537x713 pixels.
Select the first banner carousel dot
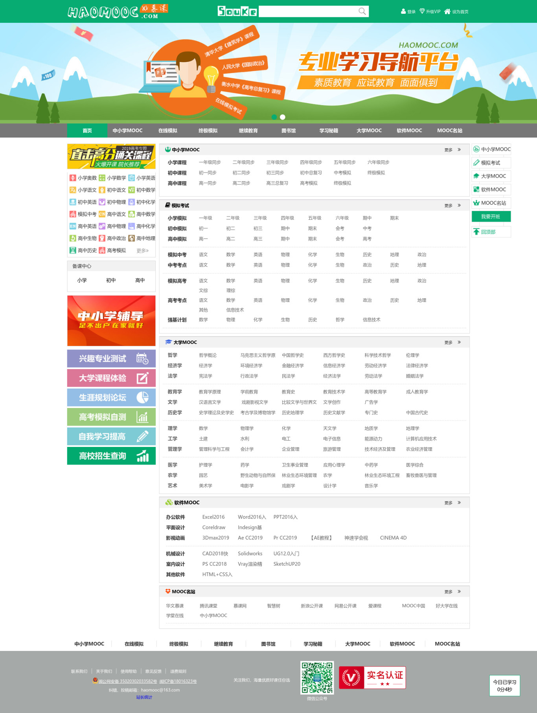pyautogui.click(x=274, y=117)
